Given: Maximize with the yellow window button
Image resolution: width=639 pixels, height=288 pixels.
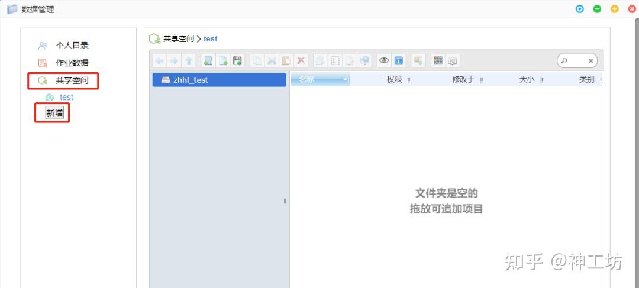Looking at the screenshot, I should [615, 9].
